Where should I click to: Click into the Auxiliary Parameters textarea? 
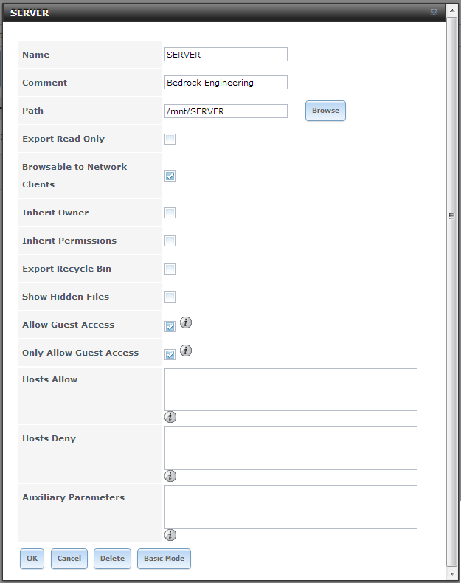click(291, 507)
